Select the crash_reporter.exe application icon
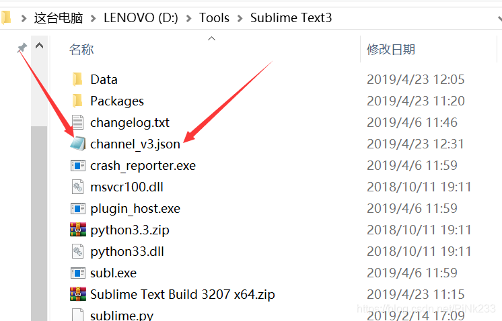The image size is (502, 321). (78, 165)
